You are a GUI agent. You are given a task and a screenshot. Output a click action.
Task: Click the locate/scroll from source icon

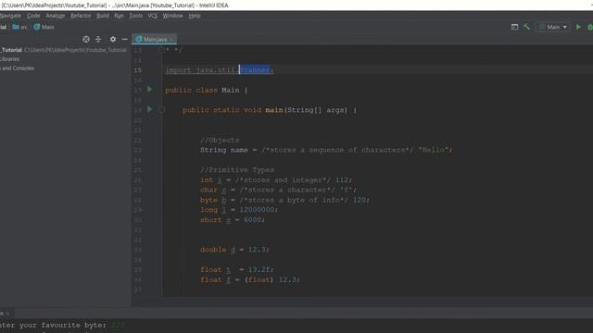point(86,39)
